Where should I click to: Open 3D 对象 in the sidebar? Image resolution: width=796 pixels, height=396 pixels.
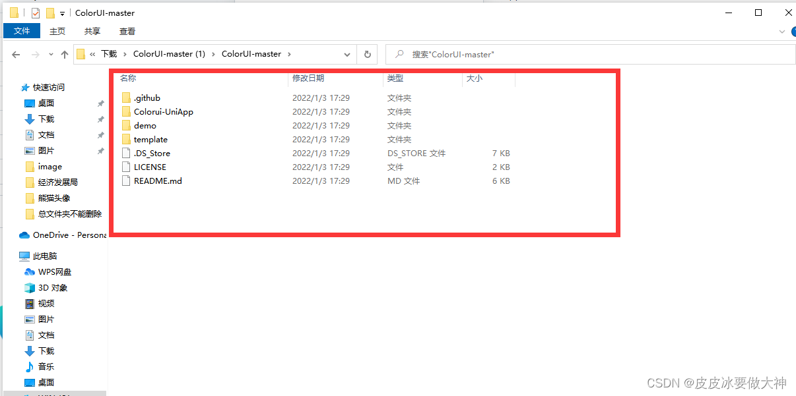[x=53, y=288]
